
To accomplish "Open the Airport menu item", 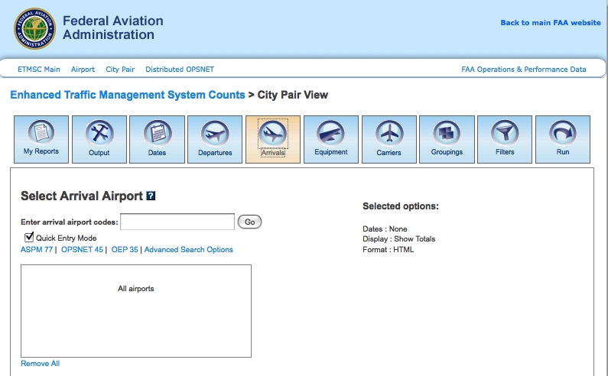I will pos(83,70).
